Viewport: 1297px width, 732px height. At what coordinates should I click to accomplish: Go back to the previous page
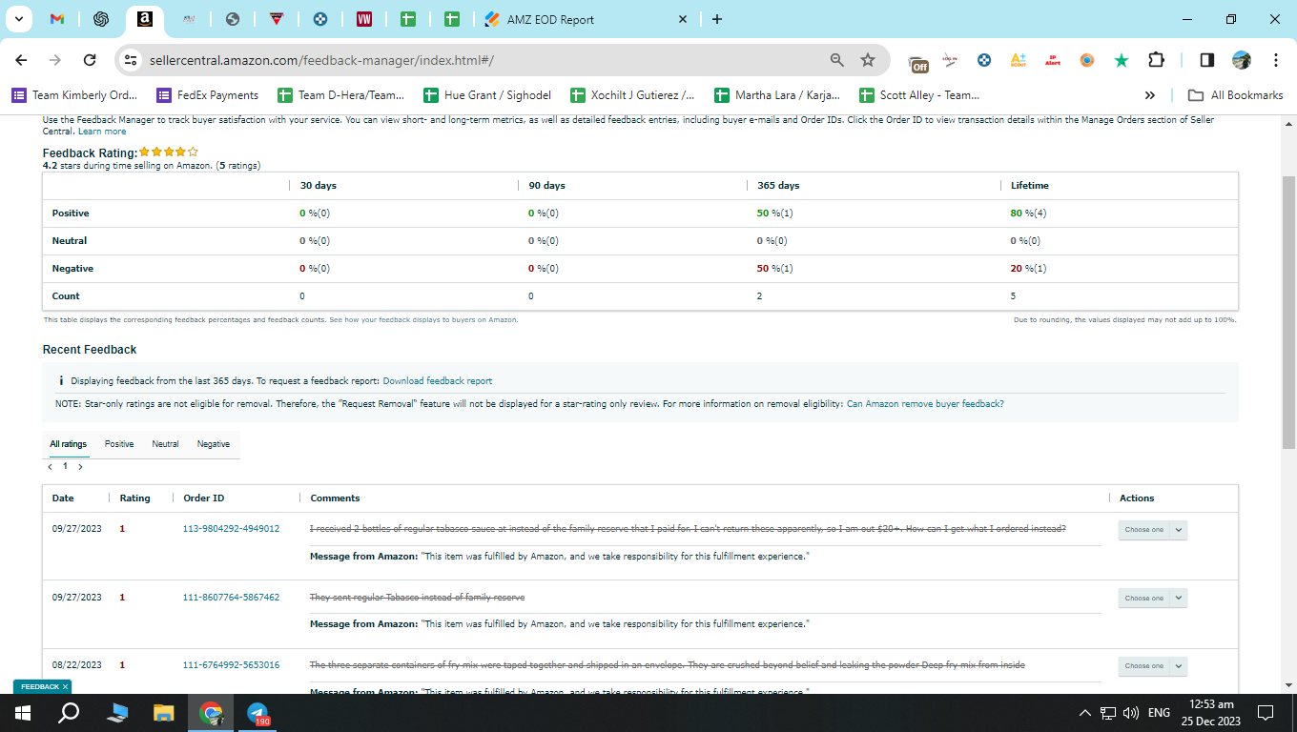21,60
